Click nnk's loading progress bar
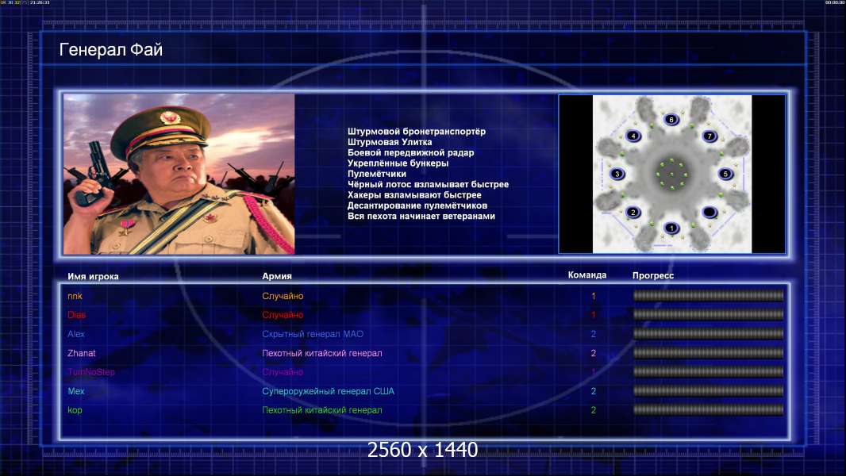The image size is (846, 476). click(x=709, y=295)
